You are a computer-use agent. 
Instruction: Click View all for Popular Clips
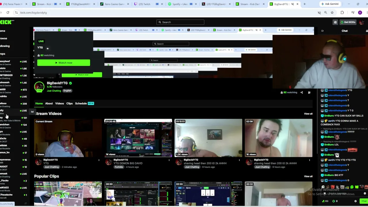click(308, 177)
